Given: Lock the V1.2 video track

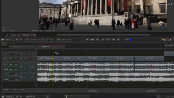Looking at the screenshot, I should coord(24,54).
